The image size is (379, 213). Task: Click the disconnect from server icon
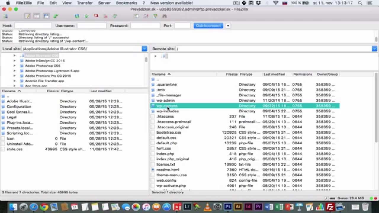[x=105, y=16]
